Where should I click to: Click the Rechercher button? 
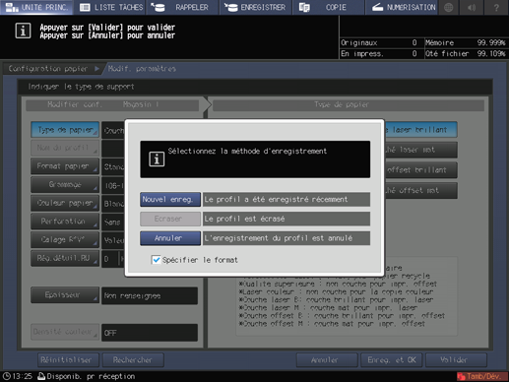[133, 360]
